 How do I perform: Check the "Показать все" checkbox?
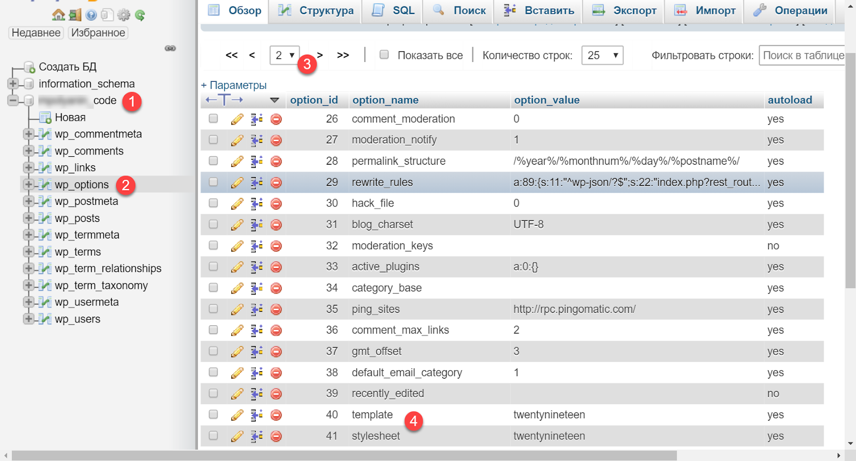(384, 55)
